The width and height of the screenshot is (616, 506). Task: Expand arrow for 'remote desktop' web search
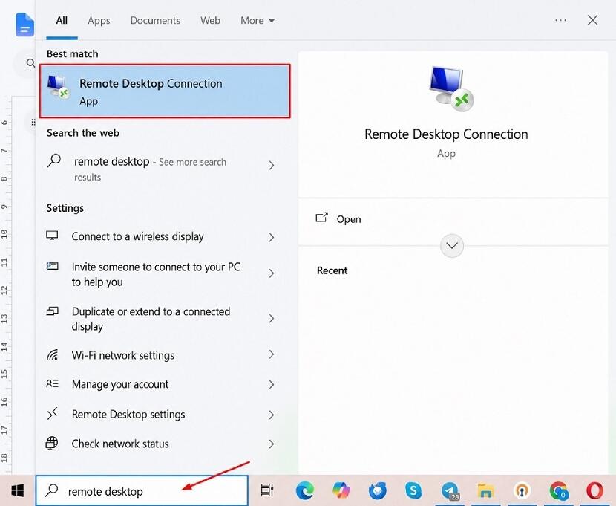[272, 166]
